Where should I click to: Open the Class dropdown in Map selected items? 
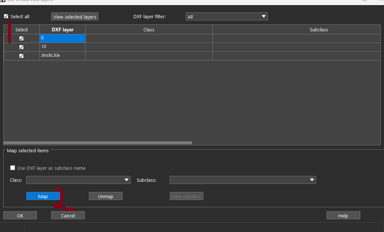click(78, 180)
